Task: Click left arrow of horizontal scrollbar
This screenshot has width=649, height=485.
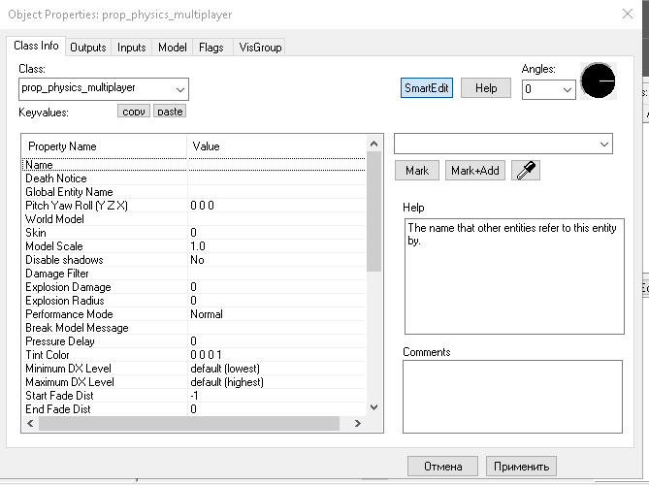Action: click(x=30, y=423)
